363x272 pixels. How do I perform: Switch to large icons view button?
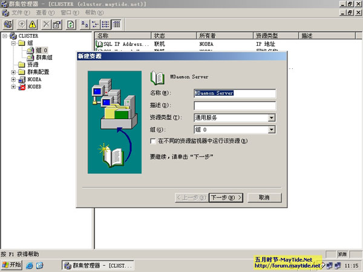click(85, 24)
